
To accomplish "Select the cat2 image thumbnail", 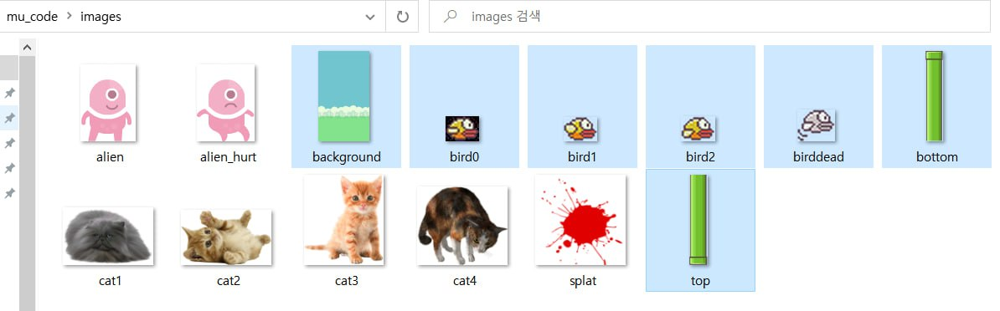I will pos(226,237).
